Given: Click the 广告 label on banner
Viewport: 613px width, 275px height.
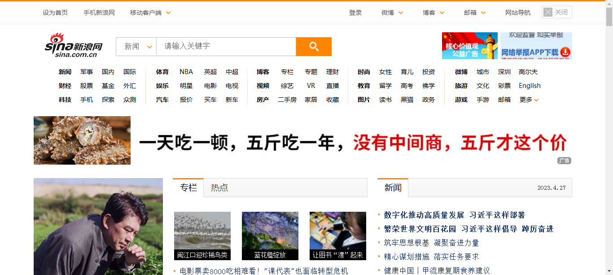Looking at the screenshot, I should click(x=565, y=161).
